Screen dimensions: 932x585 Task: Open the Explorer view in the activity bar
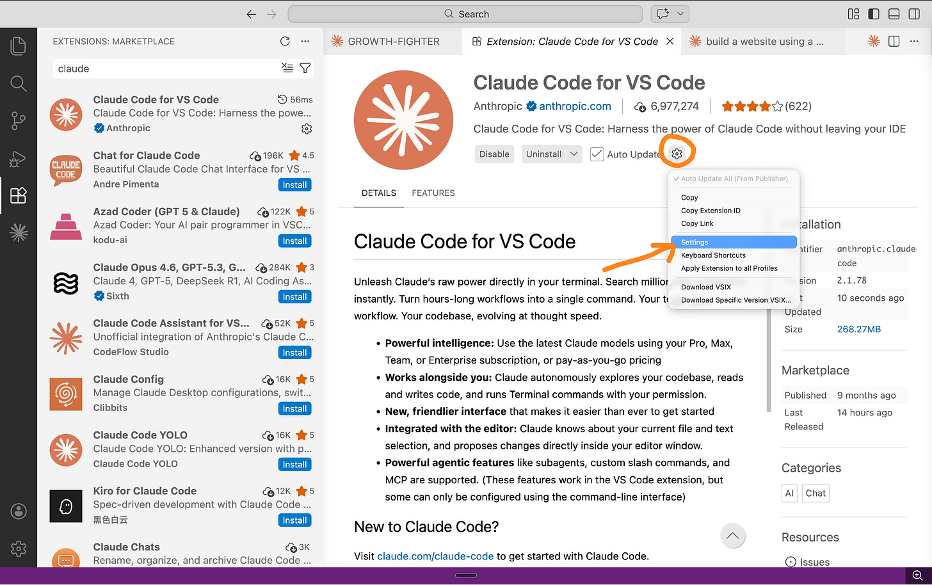[x=19, y=45]
